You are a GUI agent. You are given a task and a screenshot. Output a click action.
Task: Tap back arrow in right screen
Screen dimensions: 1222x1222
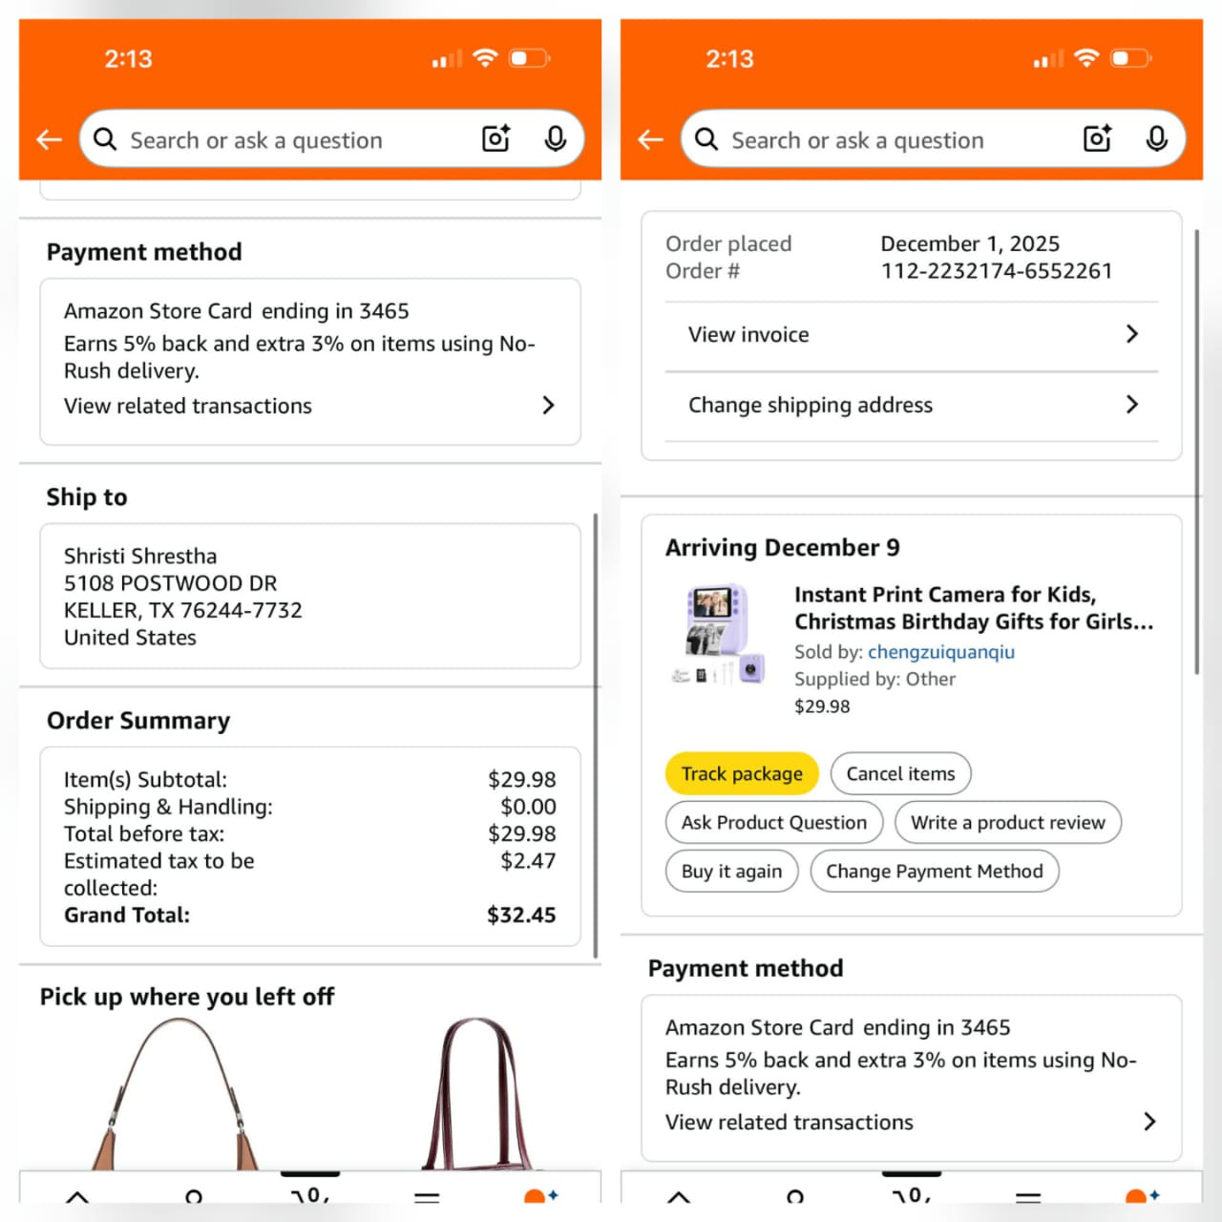[650, 140]
